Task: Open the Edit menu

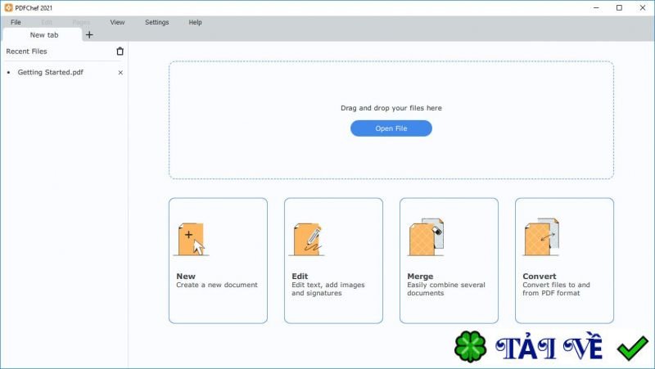Action: [x=47, y=22]
